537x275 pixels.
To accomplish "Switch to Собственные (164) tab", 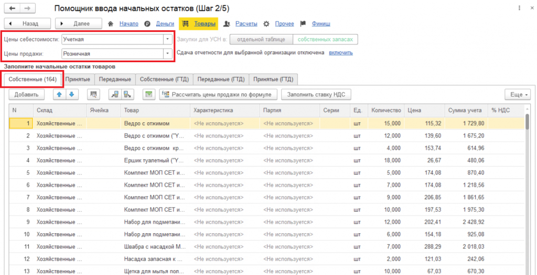I will pos(33,79).
